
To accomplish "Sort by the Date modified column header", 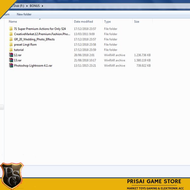I will pos(83,22).
